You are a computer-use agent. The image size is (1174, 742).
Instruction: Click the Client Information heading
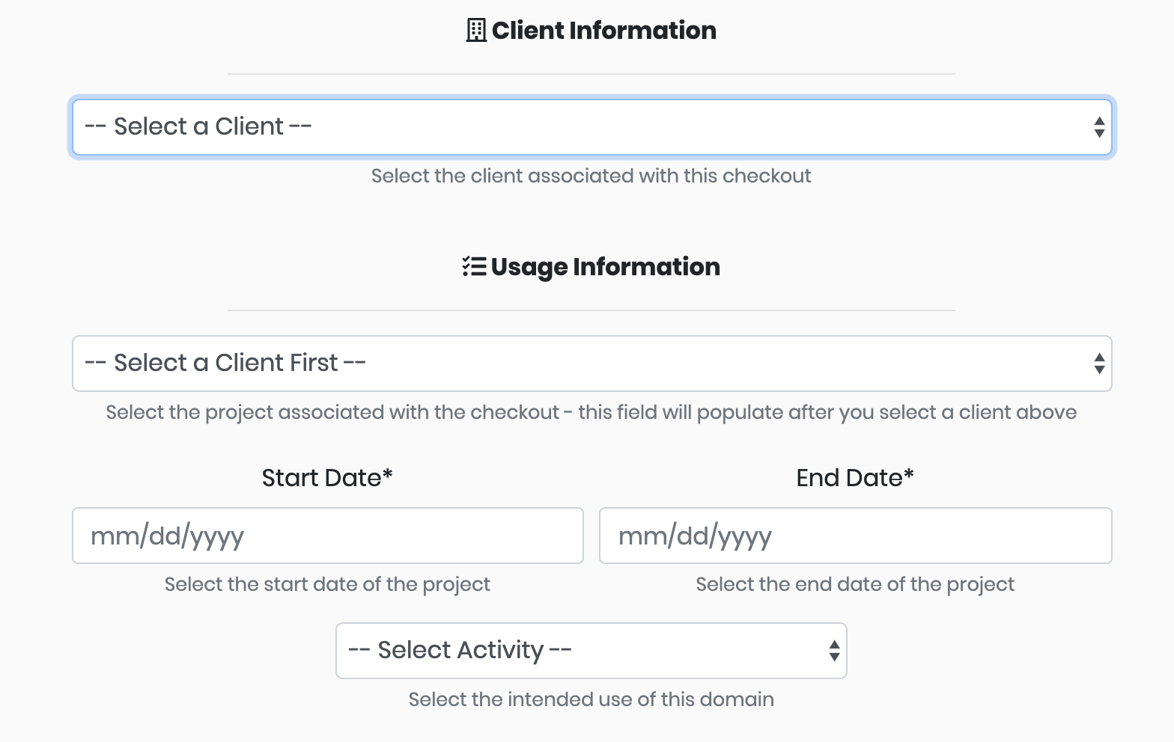(603, 31)
